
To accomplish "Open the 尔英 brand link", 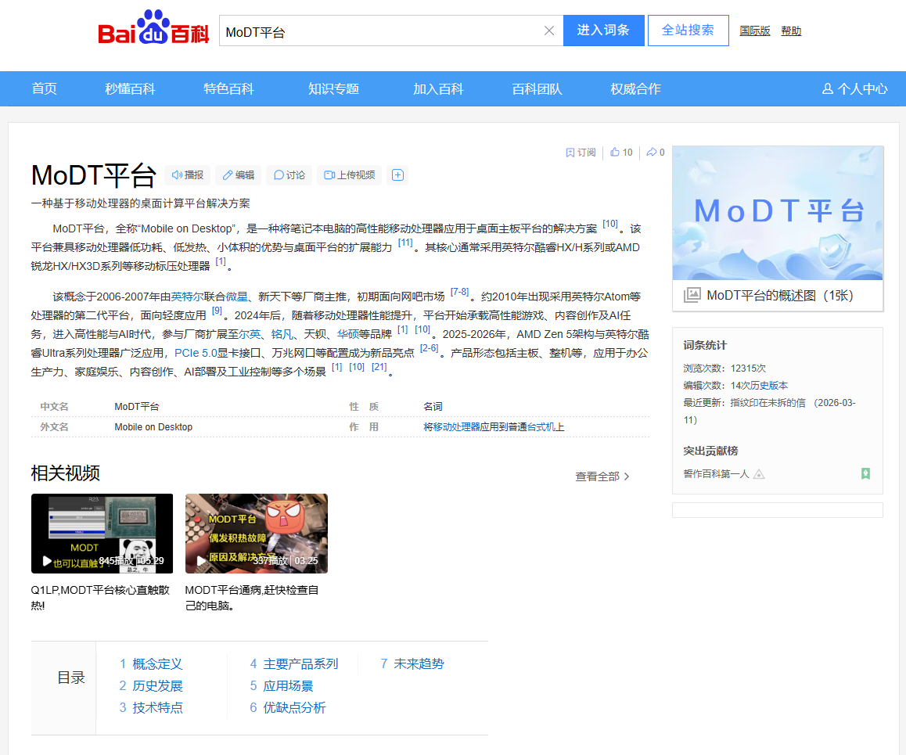I will [x=250, y=334].
